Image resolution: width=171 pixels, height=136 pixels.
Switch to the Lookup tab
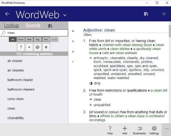point(11,25)
